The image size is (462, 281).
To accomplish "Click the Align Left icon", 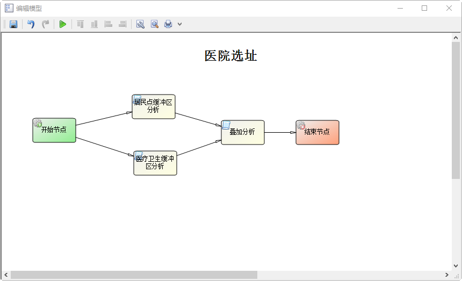I will point(109,24).
